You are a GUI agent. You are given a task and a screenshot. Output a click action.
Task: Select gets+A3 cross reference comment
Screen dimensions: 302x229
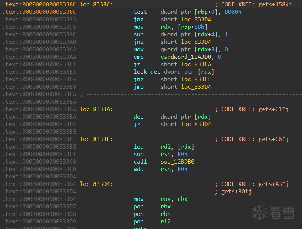[x=273, y=184]
